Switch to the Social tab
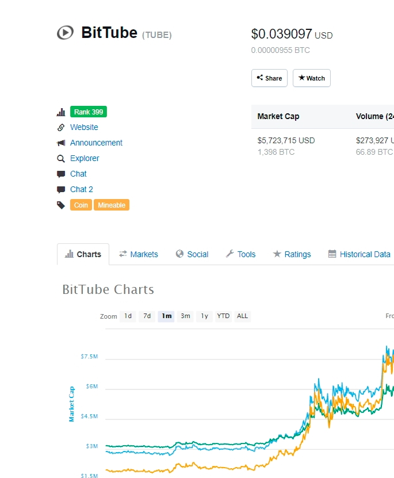Screen dimensions: 394x478 click(192, 254)
